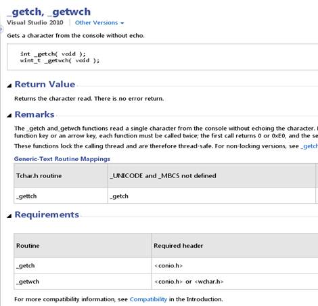Click the Generic-Text Routine Mappings subheading
Image resolution: width=318 pixels, height=306 pixels.
62,159
